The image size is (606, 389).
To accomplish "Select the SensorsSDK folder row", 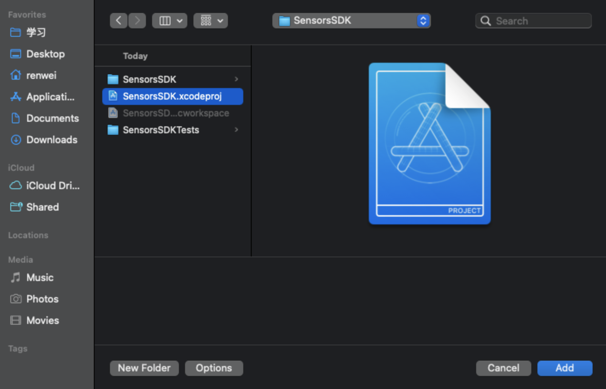I will click(173, 79).
